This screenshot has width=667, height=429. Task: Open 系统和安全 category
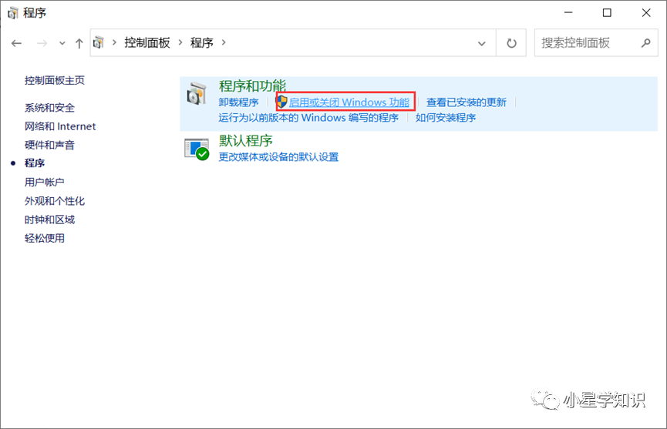(x=49, y=108)
